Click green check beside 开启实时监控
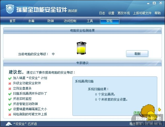This screenshot has height=127, width=165. (10, 99)
